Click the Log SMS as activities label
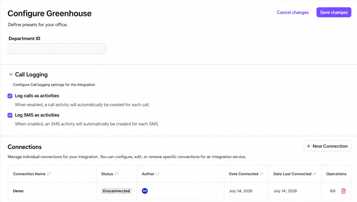 [37, 115]
